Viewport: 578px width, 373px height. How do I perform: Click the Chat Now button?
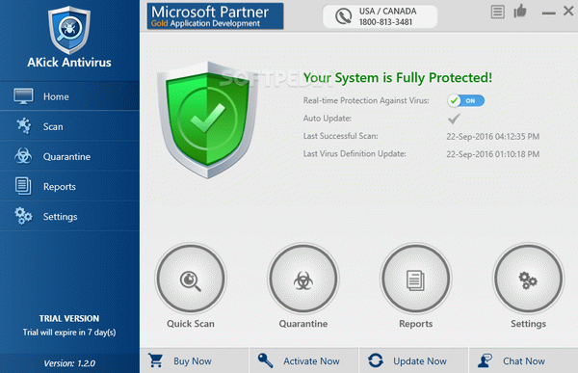coord(523,360)
